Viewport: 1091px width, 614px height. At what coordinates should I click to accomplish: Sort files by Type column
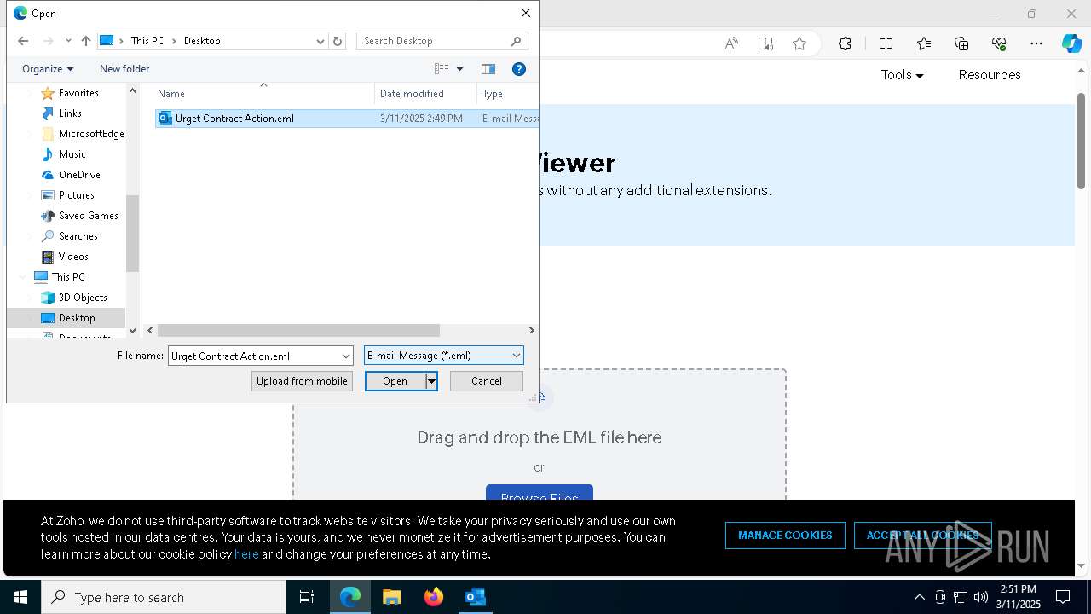493,94
